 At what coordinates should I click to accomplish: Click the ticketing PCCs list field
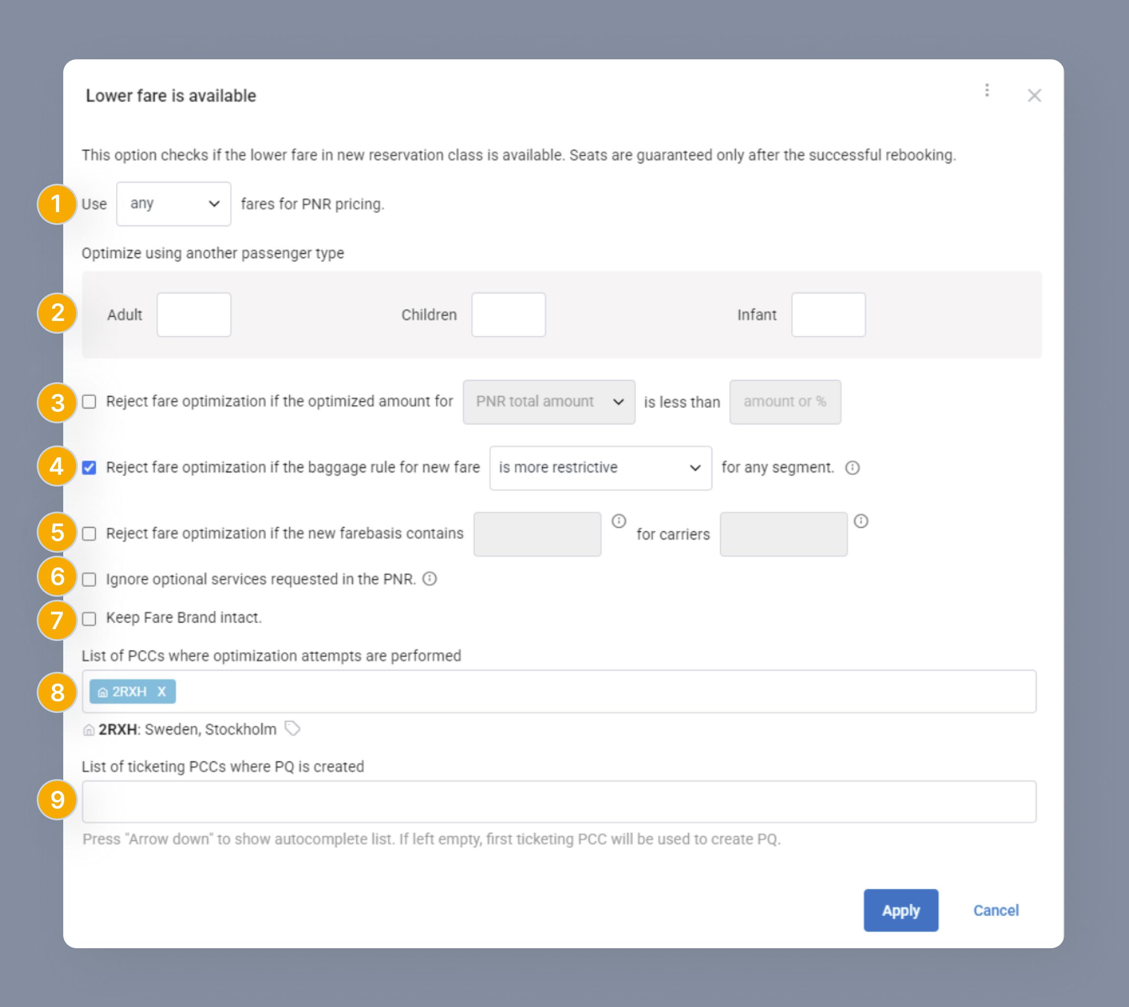point(559,802)
